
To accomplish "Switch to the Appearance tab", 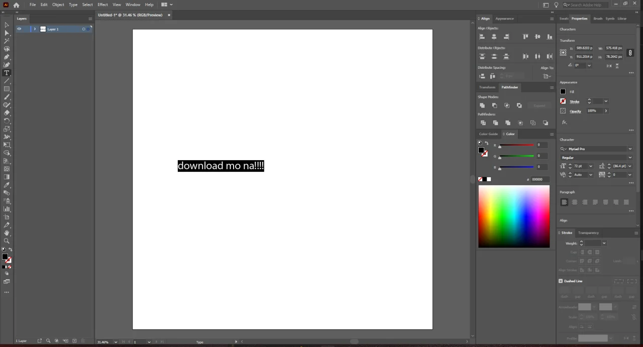I will (504, 19).
